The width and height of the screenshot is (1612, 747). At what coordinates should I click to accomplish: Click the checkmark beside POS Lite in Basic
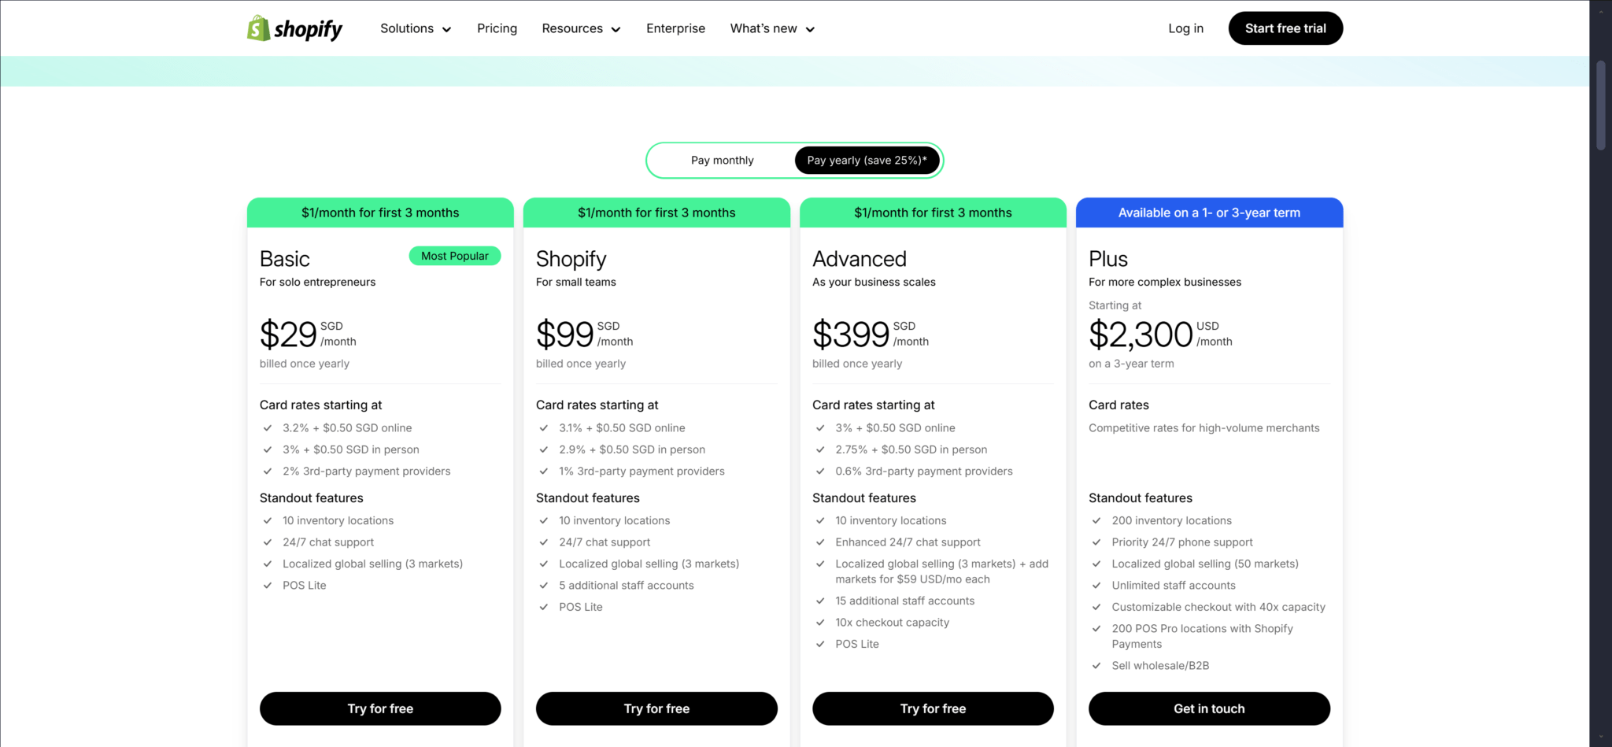point(268,585)
